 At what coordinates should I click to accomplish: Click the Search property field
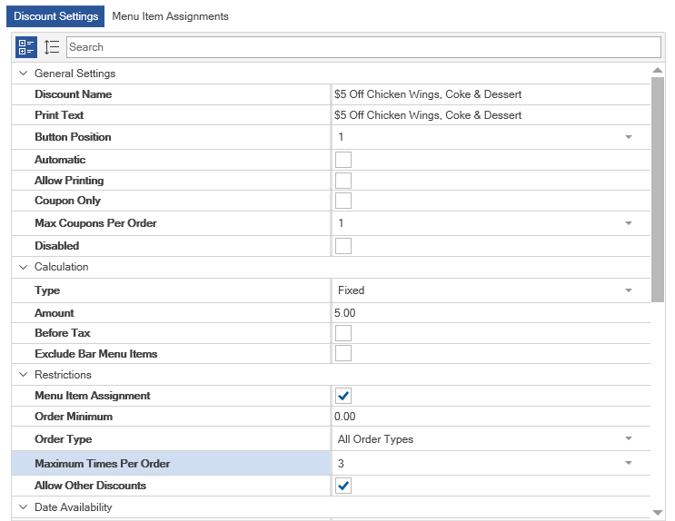(363, 47)
